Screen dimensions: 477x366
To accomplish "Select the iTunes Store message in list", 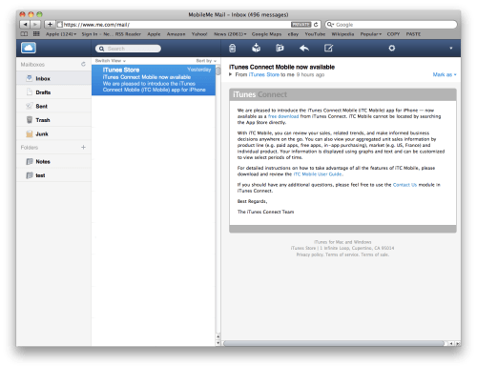I will click(154, 80).
